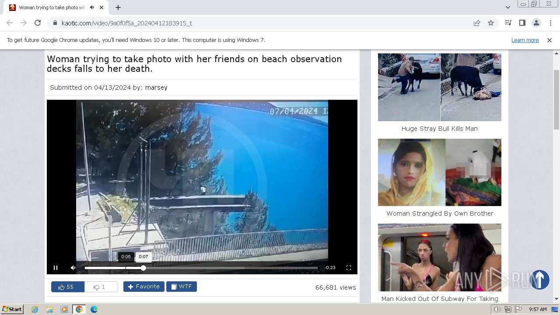This screenshot has width=560, height=315.
Task: Open media controls in Chrome toolbar
Action: 508,23
